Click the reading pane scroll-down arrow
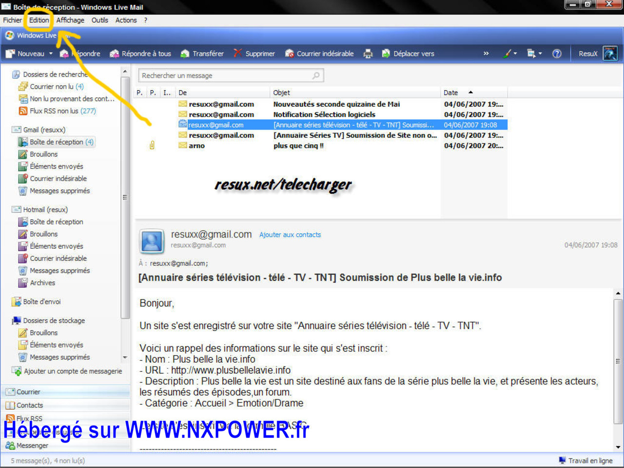 [618, 447]
